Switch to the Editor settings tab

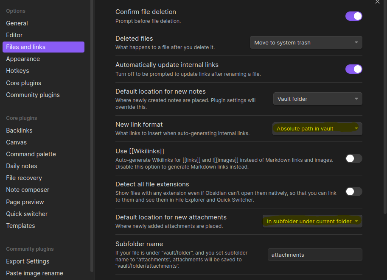coord(14,35)
